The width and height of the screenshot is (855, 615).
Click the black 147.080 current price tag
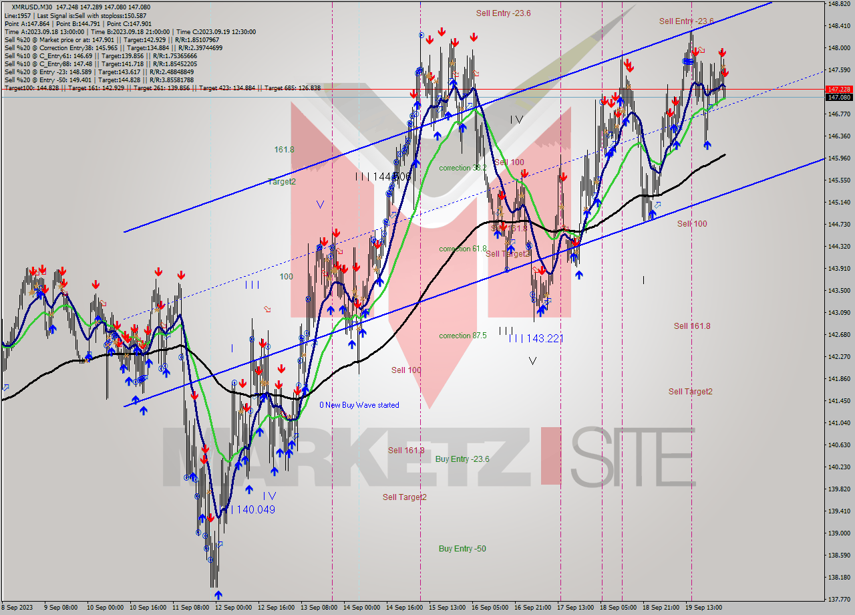coord(839,97)
